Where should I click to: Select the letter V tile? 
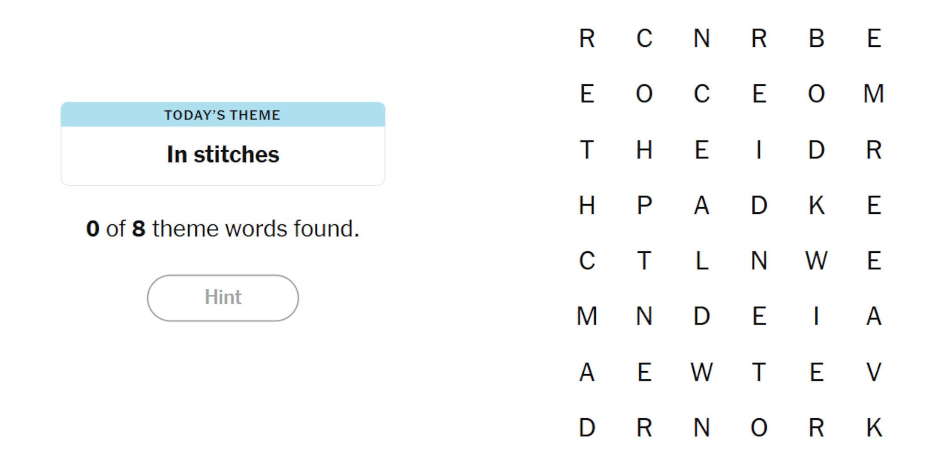[874, 372]
